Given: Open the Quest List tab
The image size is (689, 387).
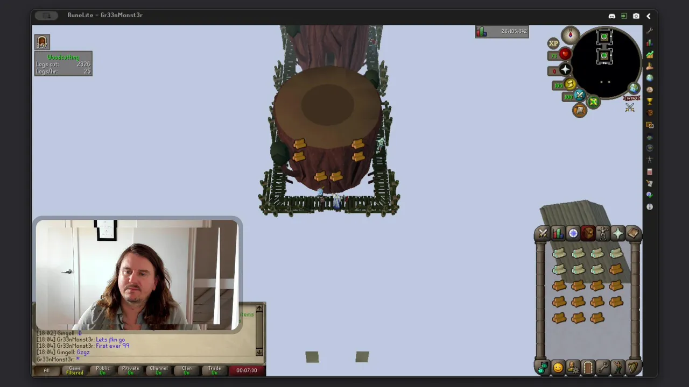Looking at the screenshot, I should (573, 233).
